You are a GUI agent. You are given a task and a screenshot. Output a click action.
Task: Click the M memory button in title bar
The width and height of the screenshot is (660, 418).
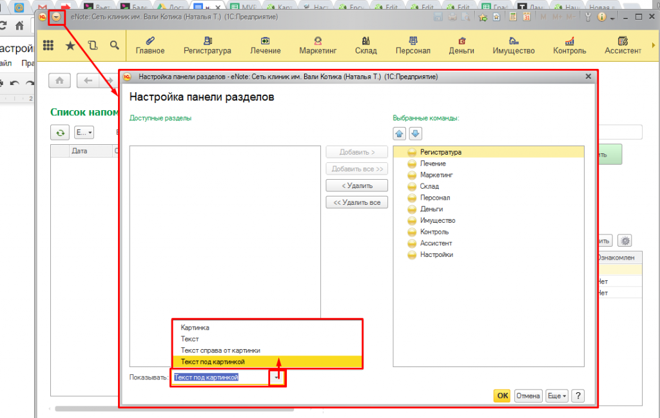tap(543, 17)
